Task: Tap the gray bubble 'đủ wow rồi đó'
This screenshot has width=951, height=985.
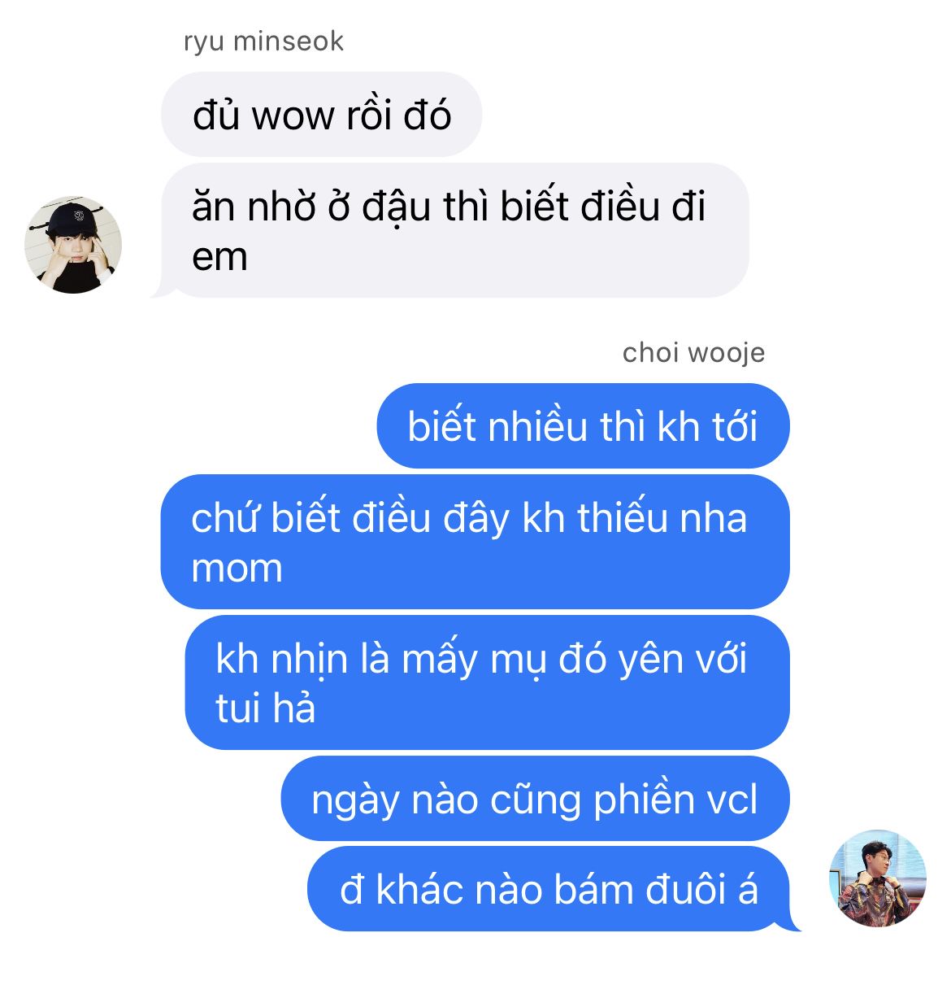Action: click(322, 115)
